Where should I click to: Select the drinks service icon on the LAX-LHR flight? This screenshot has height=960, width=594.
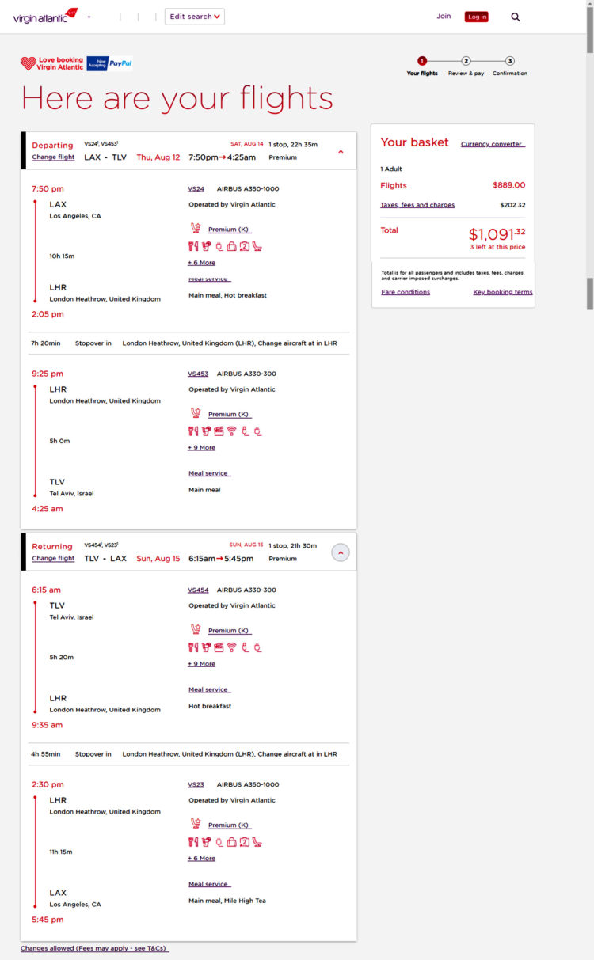206,246
